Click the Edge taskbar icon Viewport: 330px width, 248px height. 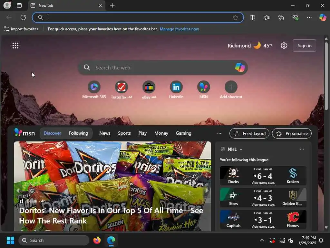pyautogui.click(x=111, y=240)
